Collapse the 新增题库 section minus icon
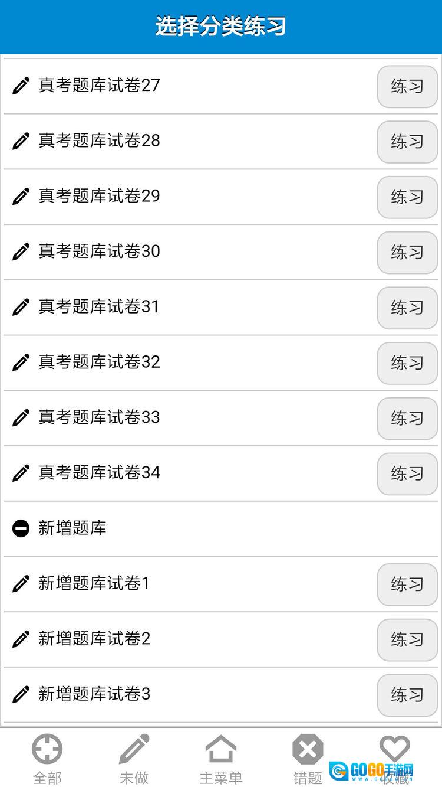Image resolution: width=442 pixels, height=787 pixels. click(x=21, y=528)
